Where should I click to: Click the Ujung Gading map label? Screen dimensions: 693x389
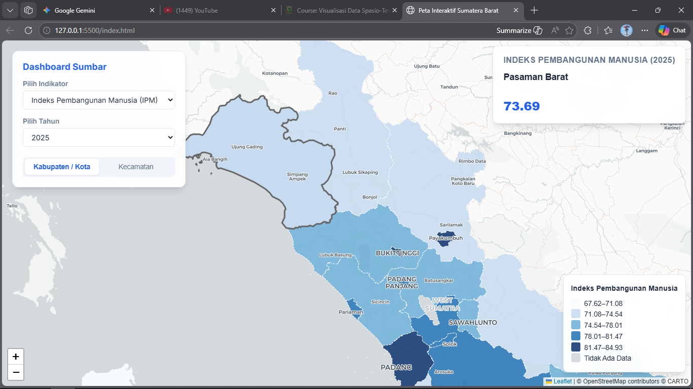point(247,147)
